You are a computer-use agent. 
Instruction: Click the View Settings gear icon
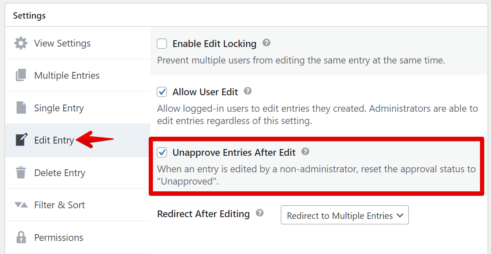pyautogui.click(x=21, y=43)
